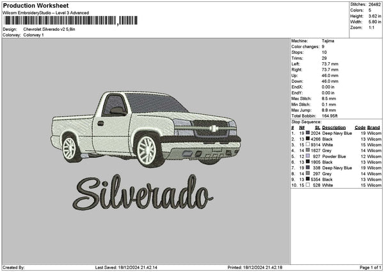
Task: Click the Max Stitch value 8.5 mm
Action: [x=329, y=99]
